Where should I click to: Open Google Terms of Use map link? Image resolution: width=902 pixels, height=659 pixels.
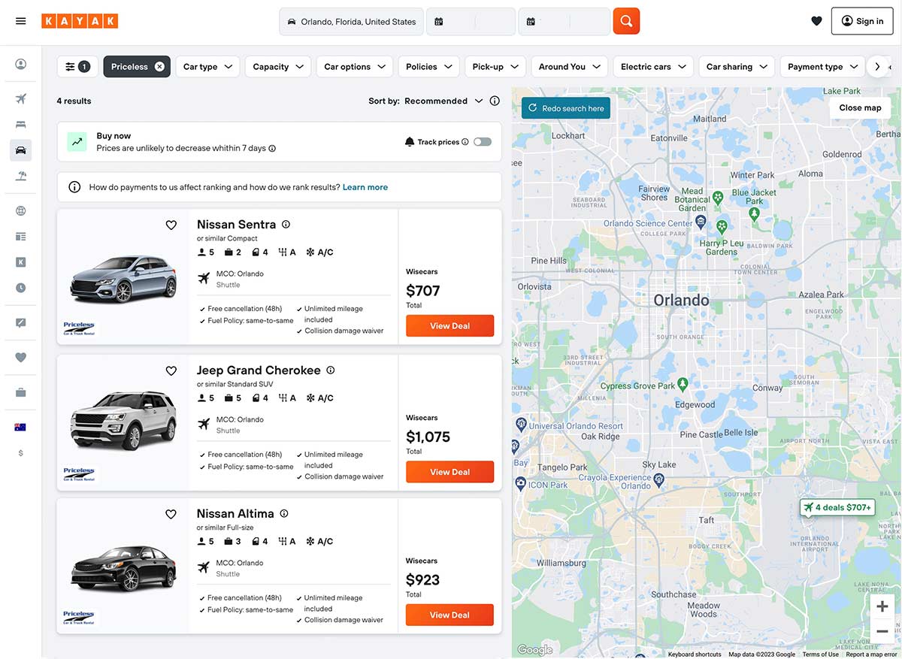click(821, 654)
